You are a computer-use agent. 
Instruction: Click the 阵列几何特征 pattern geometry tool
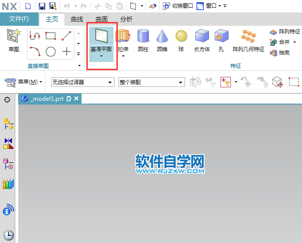pos(249,41)
